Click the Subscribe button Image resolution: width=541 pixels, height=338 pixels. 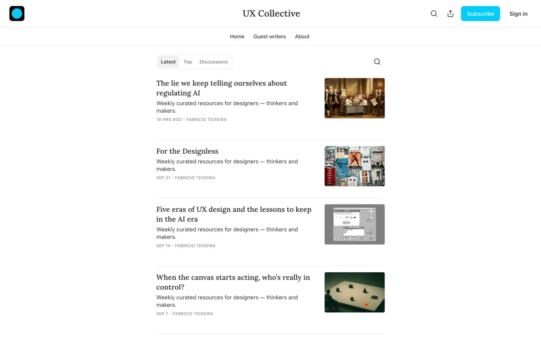(x=480, y=14)
